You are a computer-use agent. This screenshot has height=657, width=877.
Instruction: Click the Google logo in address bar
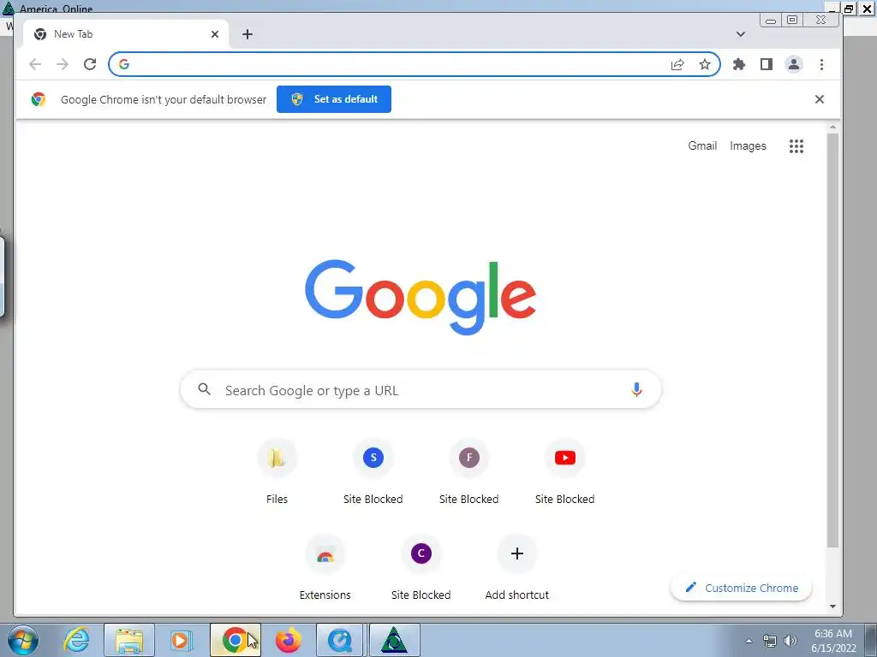pos(124,64)
